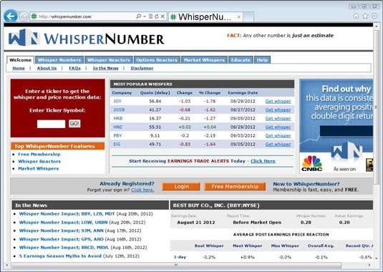Click the Free Membership orange button

(235, 187)
